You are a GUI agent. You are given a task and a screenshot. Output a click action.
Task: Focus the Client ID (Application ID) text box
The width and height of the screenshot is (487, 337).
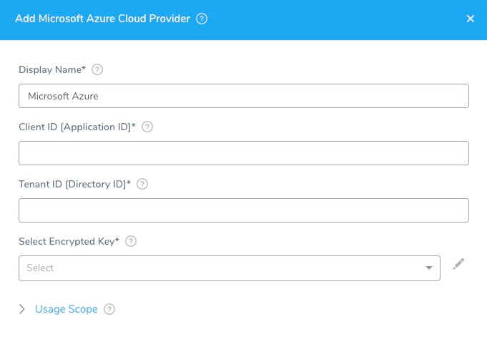tap(244, 153)
